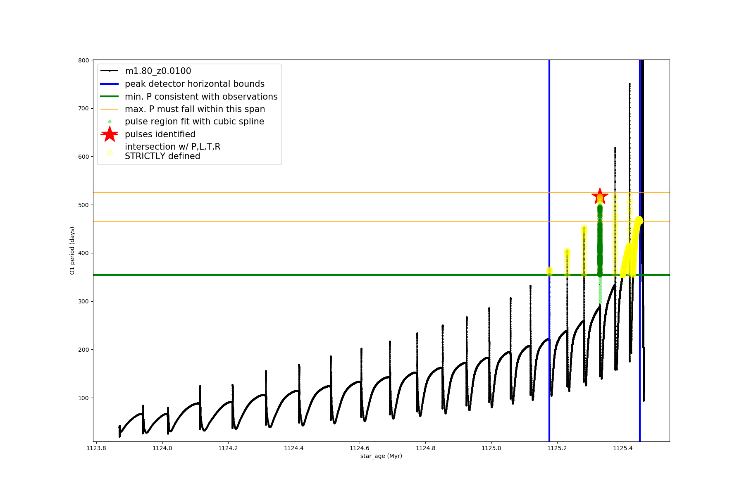This screenshot has width=744, height=496.
Task: Click the light green dot legend marker
Action: pos(110,122)
